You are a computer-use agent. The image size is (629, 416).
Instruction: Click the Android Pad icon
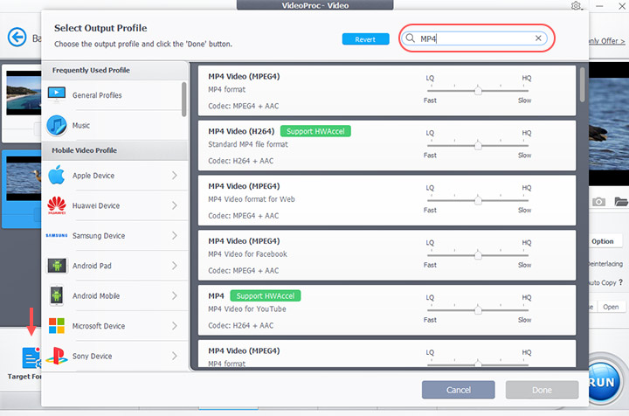[x=57, y=265]
